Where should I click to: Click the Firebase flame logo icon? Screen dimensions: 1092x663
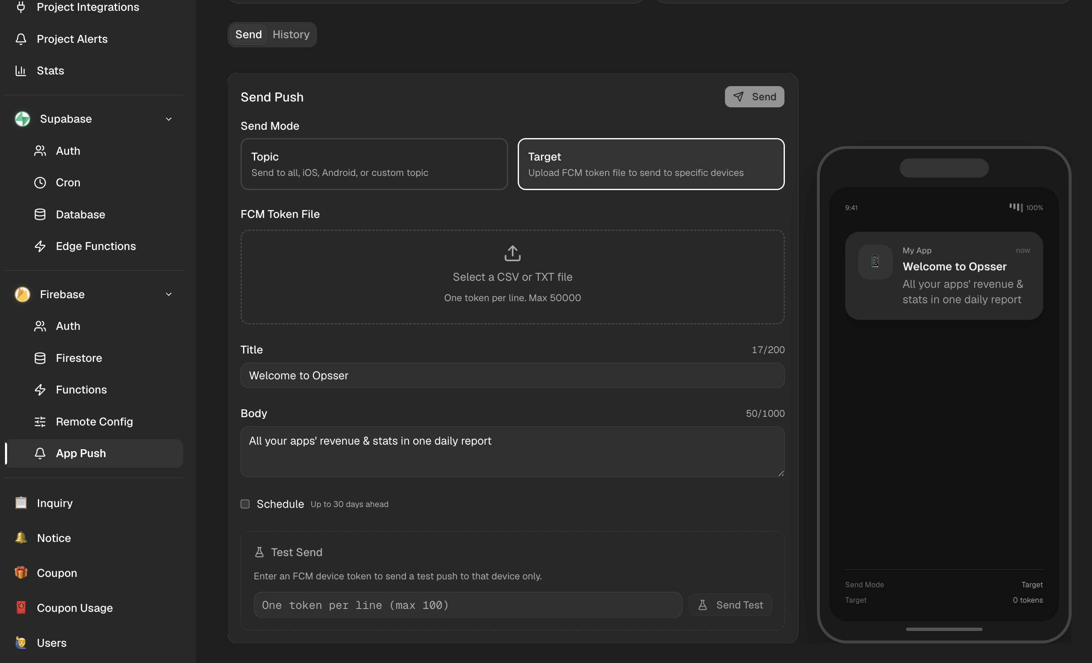[22, 294]
